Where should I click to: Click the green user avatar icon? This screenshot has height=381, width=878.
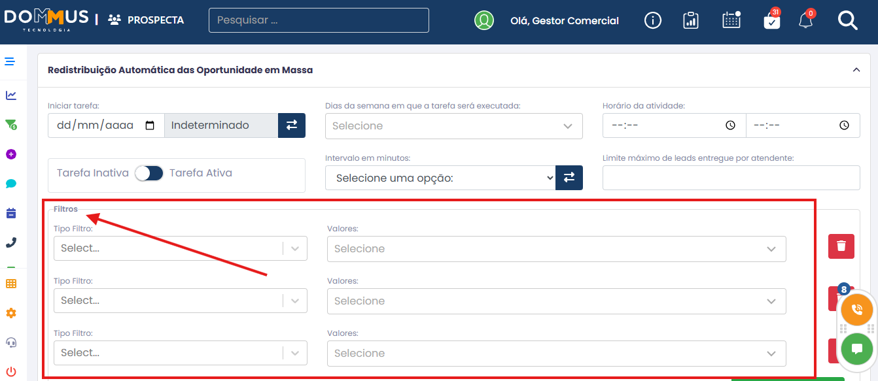(484, 20)
